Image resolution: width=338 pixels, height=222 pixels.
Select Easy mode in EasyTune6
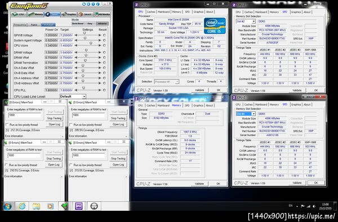pyautogui.click(x=90, y=24)
